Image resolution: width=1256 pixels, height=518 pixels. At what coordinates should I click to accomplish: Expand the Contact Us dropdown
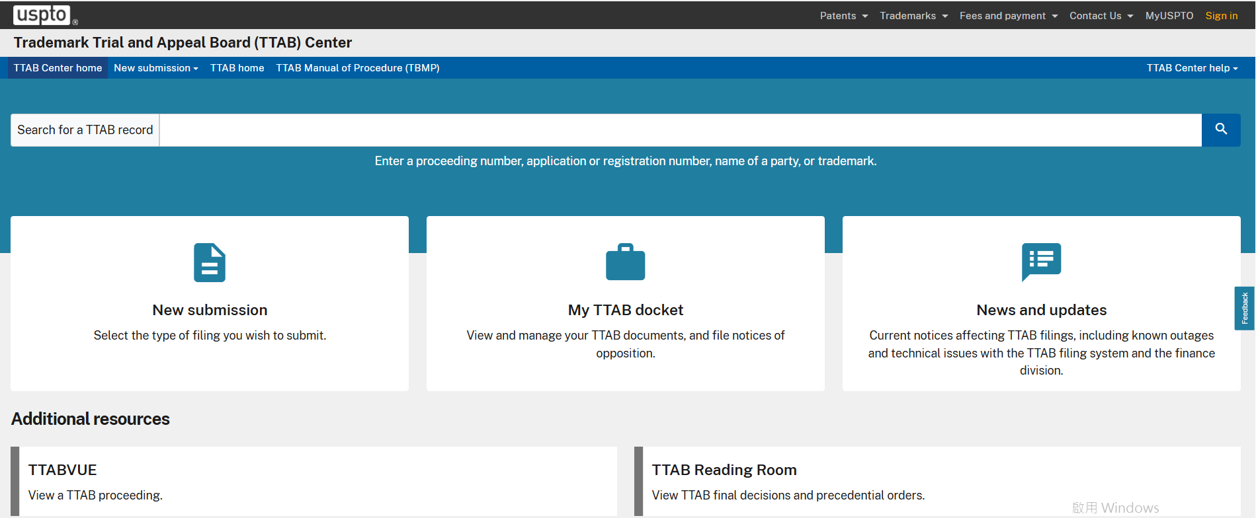click(1101, 16)
